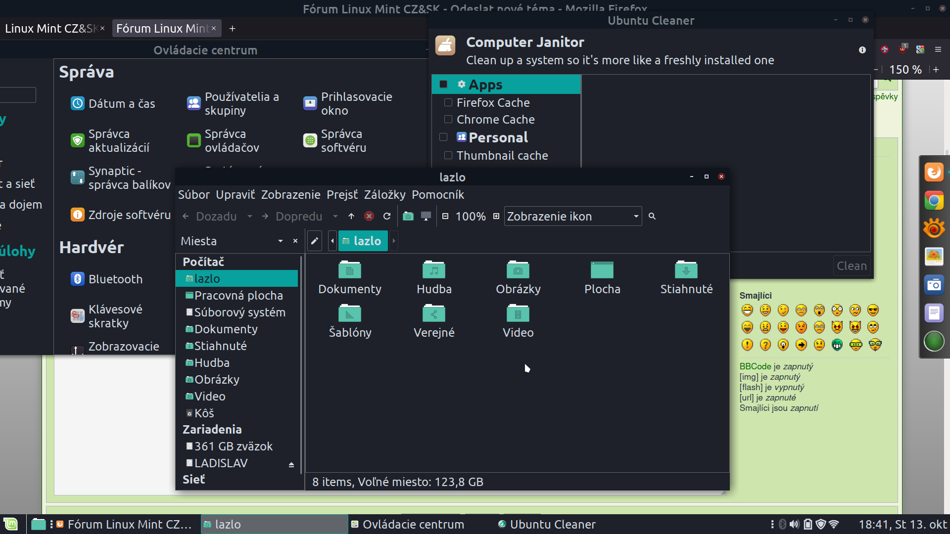This screenshot has width=950, height=534.
Task: Open the search magnifier in file manager
Action: [652, 216]
